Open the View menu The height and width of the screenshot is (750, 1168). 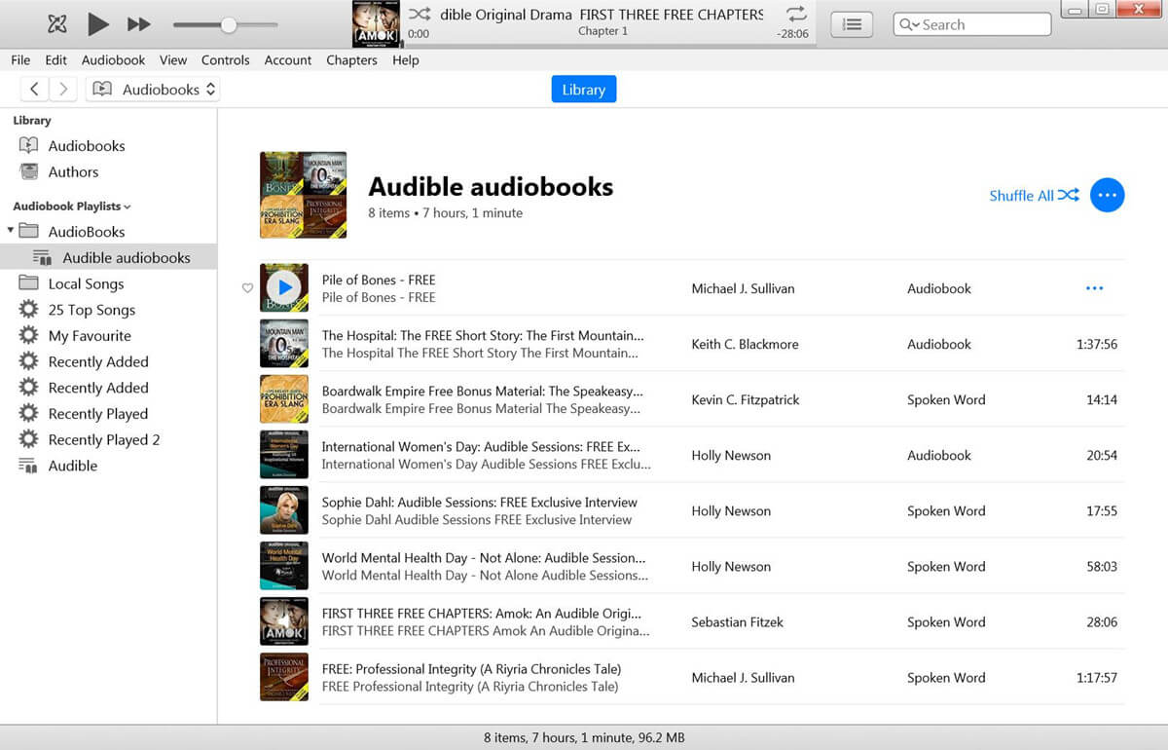click(173, 59)
